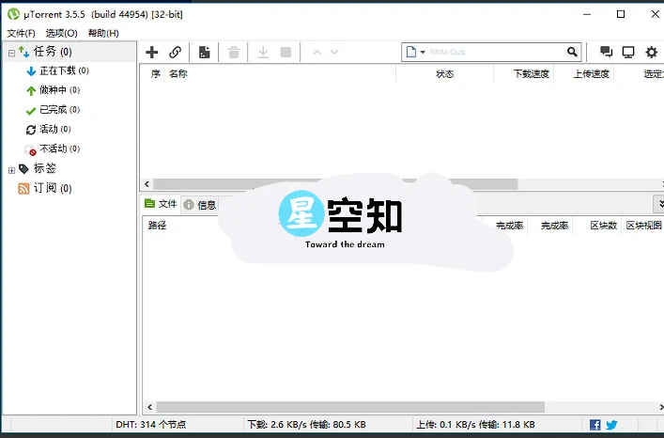
Task: Open Preferences gear icon
Action: 651,52
